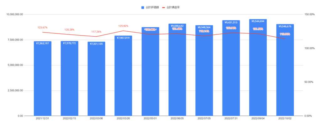Select the 121.68% line data label
The height and width of the screenshot is (126, 321).
(x=177, y=29)
